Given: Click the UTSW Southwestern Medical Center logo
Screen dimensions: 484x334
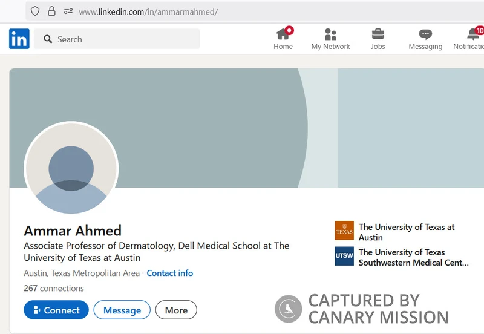Looking at the screenshot, I should 344,256.
